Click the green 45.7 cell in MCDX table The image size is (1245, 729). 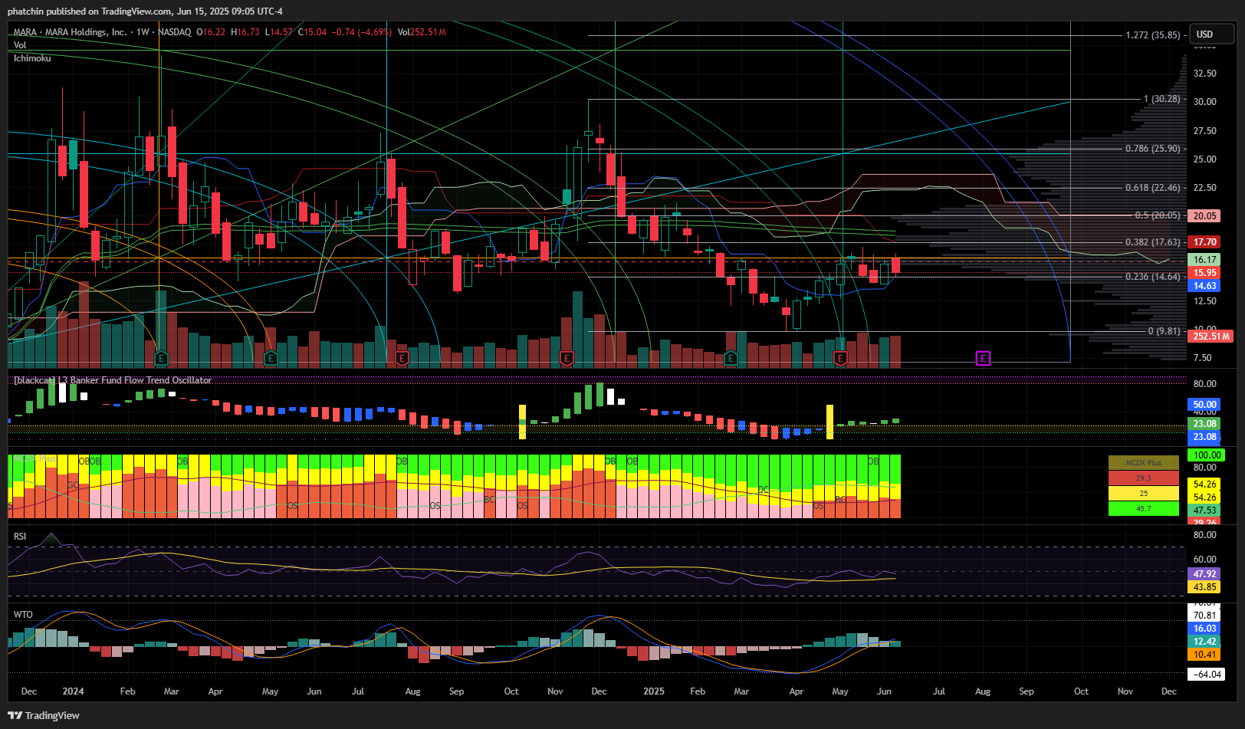pos(1144,508)
